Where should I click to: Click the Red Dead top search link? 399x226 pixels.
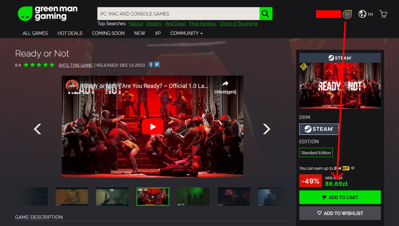(175, 24)
